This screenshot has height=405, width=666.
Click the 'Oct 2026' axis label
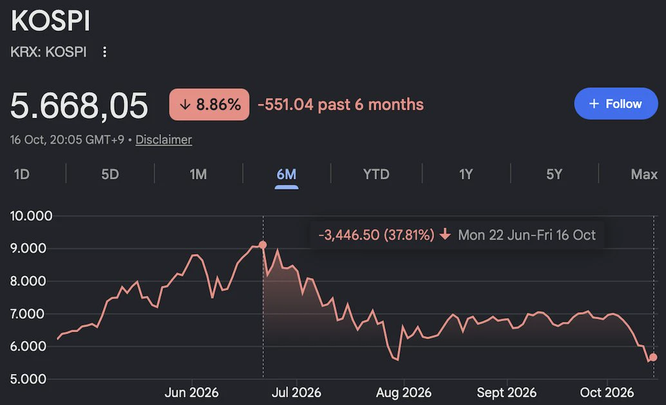607,392
